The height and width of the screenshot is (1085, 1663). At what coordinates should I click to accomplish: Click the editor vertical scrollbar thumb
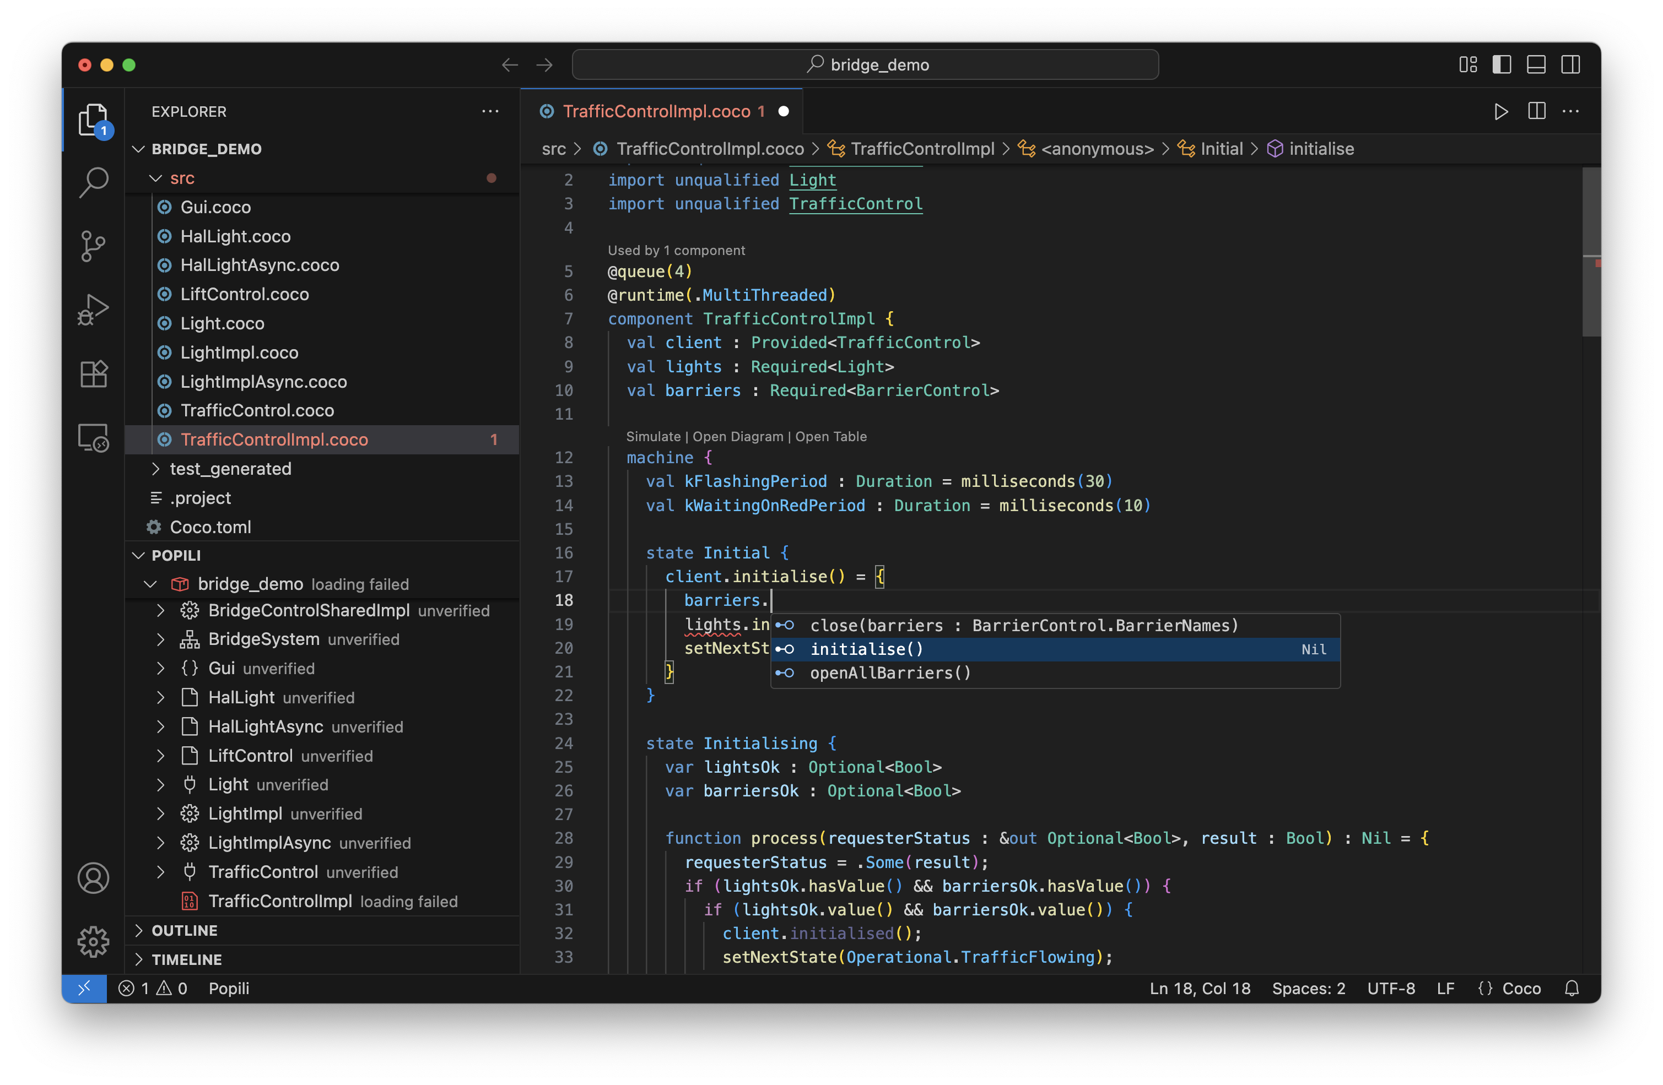[x=1590, y=251]
